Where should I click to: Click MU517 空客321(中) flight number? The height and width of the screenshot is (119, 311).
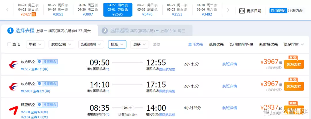click(x=35, y=69)
